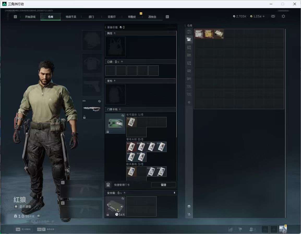Open the settings gear in top bar
The height and width of the screenshot is (234, 301).
coord(283,16)
